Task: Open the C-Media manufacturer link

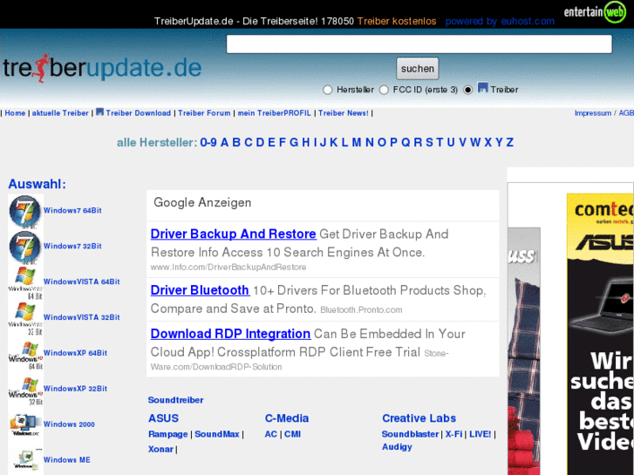Action: tap(287, 418)
